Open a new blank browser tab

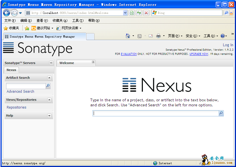[x=90, y=37]
